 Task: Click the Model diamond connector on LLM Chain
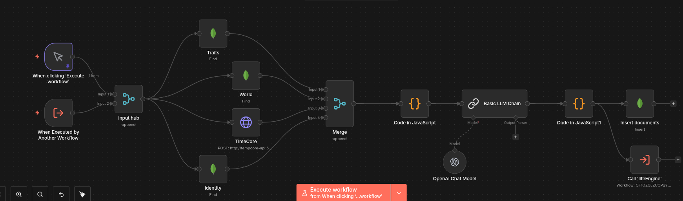tap(474, 118)
